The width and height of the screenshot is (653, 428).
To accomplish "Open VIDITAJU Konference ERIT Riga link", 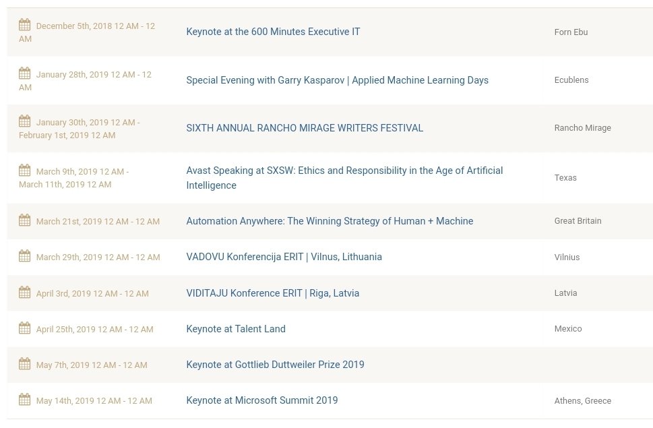I will click(x=273, y=293).
